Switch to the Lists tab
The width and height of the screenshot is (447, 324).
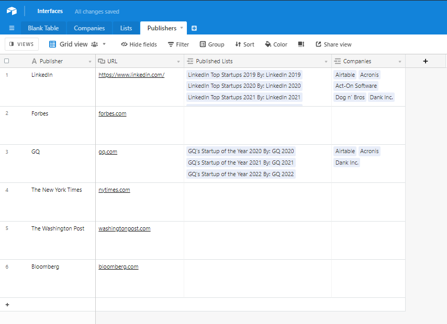[126, 28]
